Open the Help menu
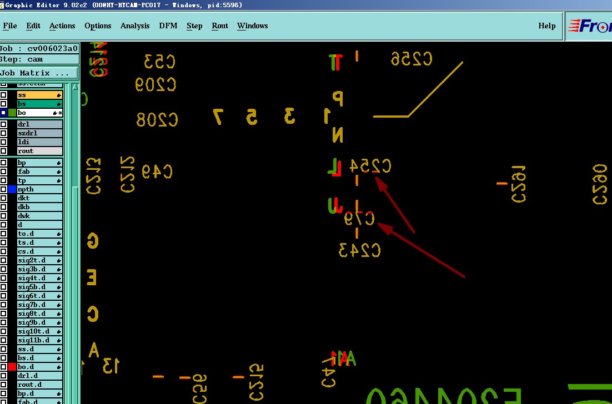 click(546, 26)
